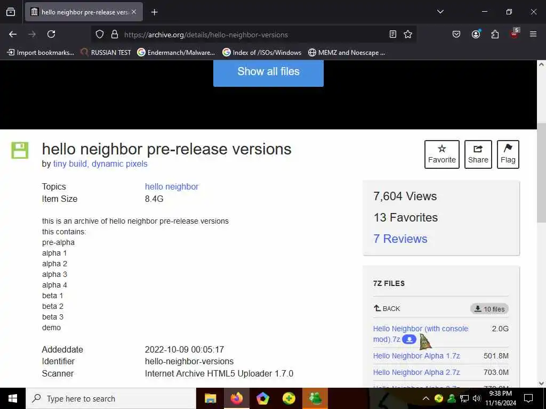The image size is (546, 409).
Task: Click the blue download icon beside mod).7z
Action: (409, 339)
